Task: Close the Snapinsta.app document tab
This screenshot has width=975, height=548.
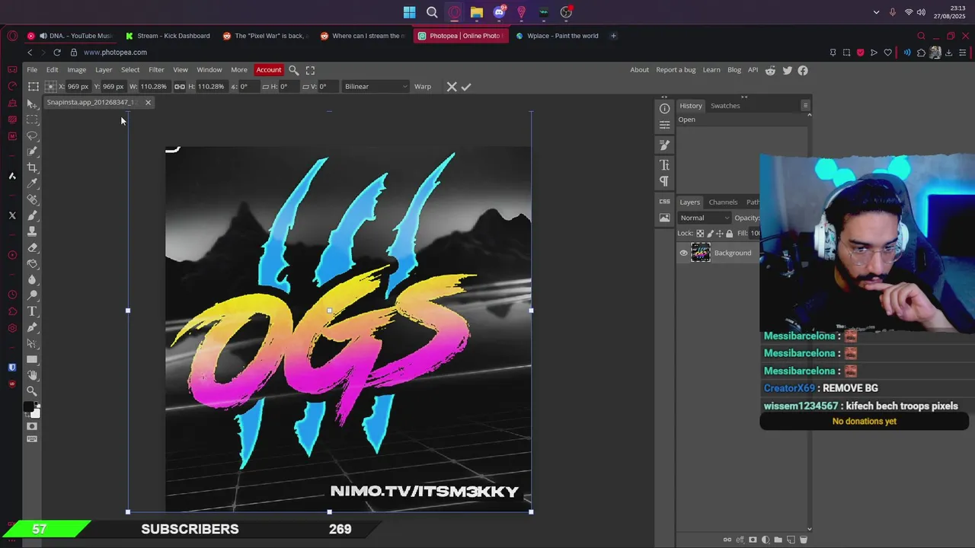Action: click(148, 103)
